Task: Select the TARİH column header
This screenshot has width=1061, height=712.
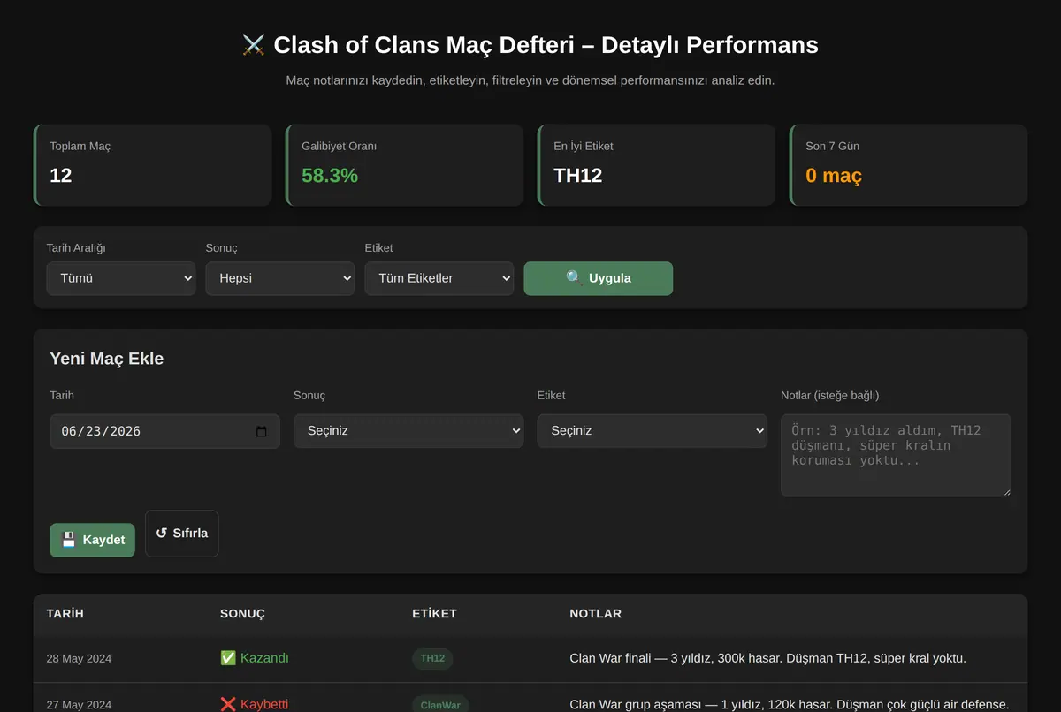Action: (65, 613)
